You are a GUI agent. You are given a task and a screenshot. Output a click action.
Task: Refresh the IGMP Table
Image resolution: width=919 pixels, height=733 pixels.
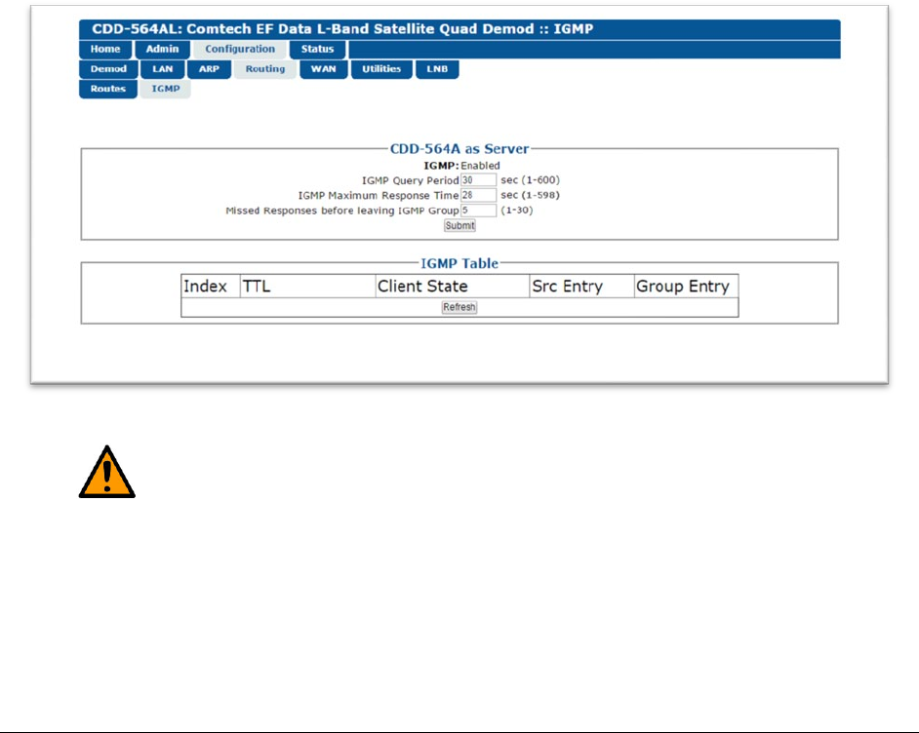pos(459,307)
